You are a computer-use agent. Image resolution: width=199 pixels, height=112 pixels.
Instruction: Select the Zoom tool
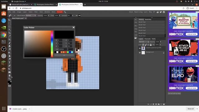pos(10,79)
